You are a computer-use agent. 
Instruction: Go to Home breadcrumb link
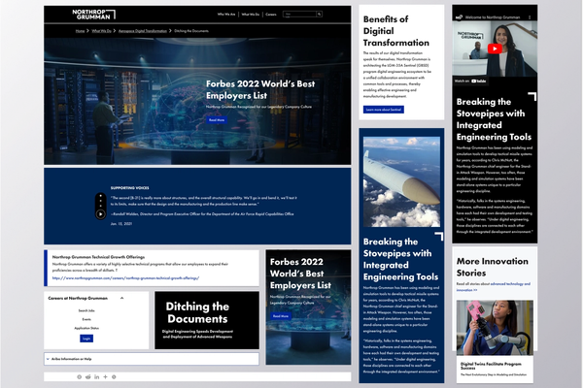point(80,31)
